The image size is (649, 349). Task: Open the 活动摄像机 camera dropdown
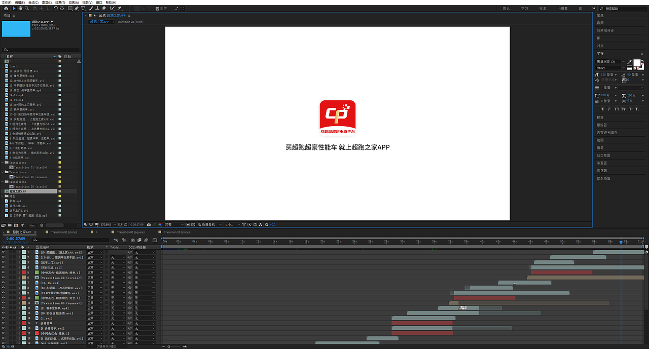click(x=209, y=224)
